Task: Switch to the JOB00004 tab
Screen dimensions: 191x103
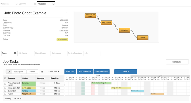Action: 23,4
